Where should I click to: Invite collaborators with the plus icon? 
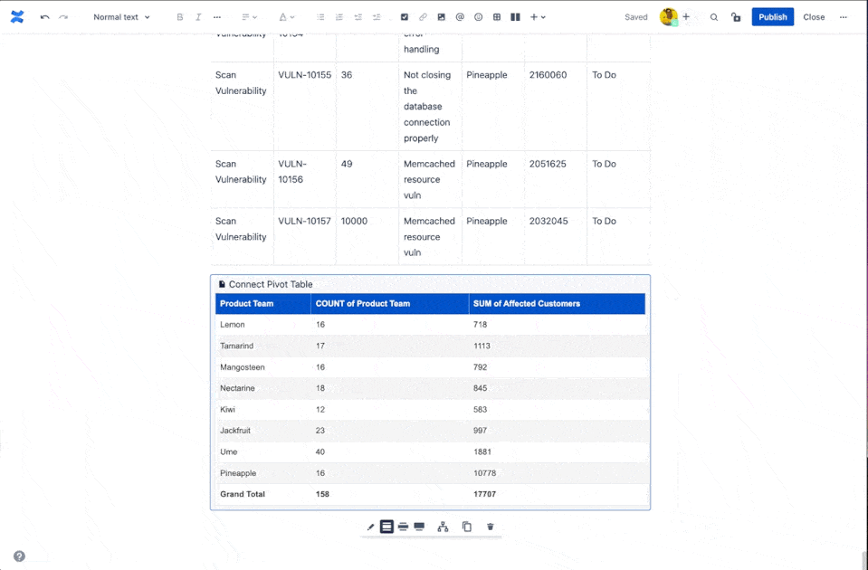pyautogui.click(x=686, y=17)
